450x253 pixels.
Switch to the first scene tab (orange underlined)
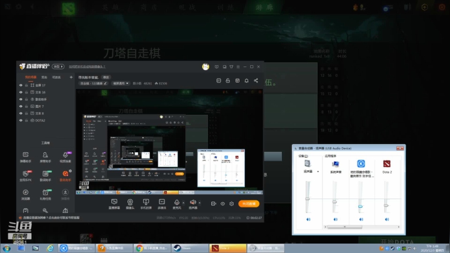click(31, 77)
